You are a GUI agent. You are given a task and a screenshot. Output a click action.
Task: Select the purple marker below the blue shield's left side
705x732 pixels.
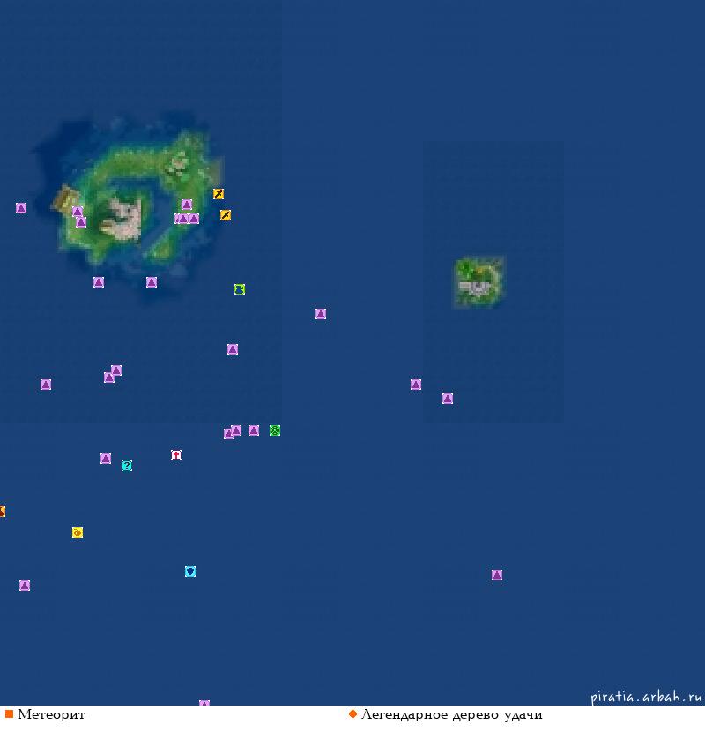(25, 586)
